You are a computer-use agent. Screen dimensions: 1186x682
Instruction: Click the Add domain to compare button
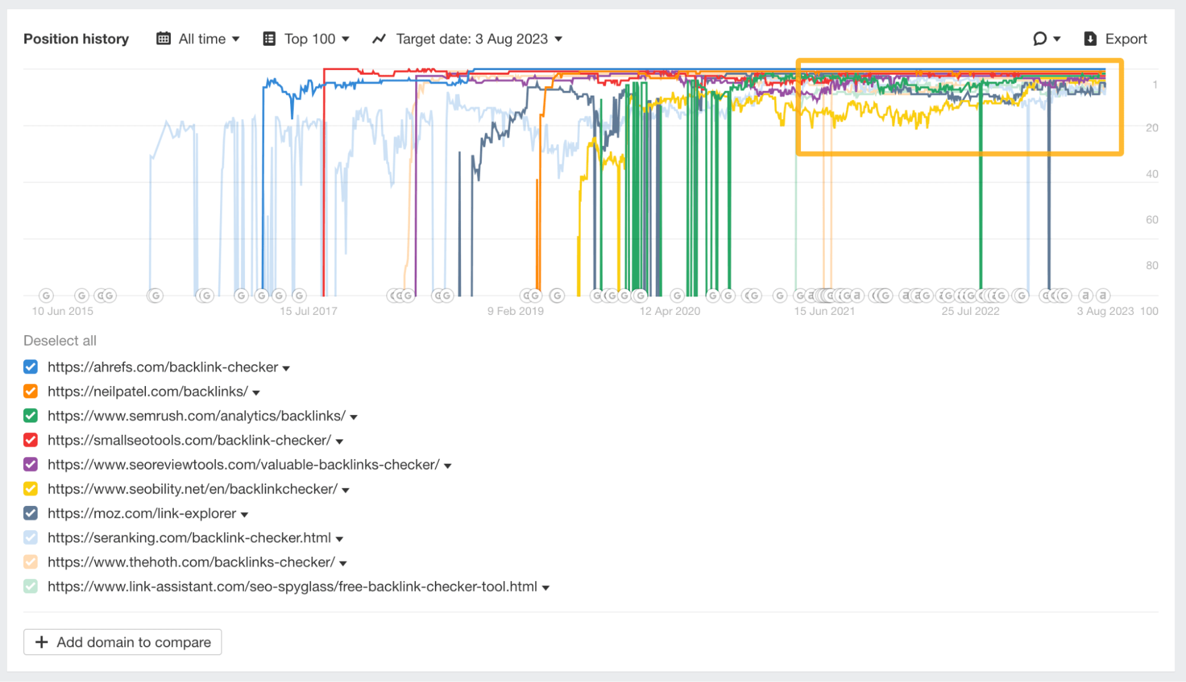(x=122, y=642)
